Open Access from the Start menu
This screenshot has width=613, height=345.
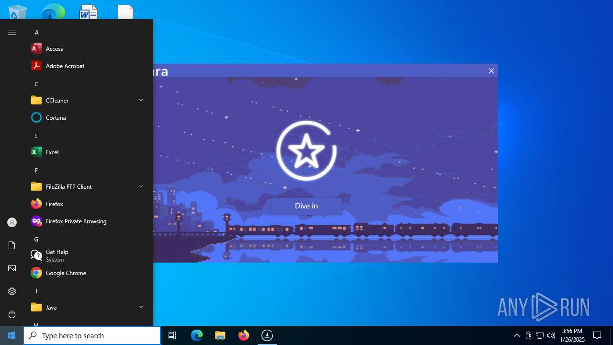(88, 48)
